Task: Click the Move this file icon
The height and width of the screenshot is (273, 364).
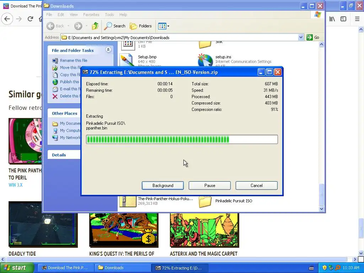Action: click(x=55, y=68)
